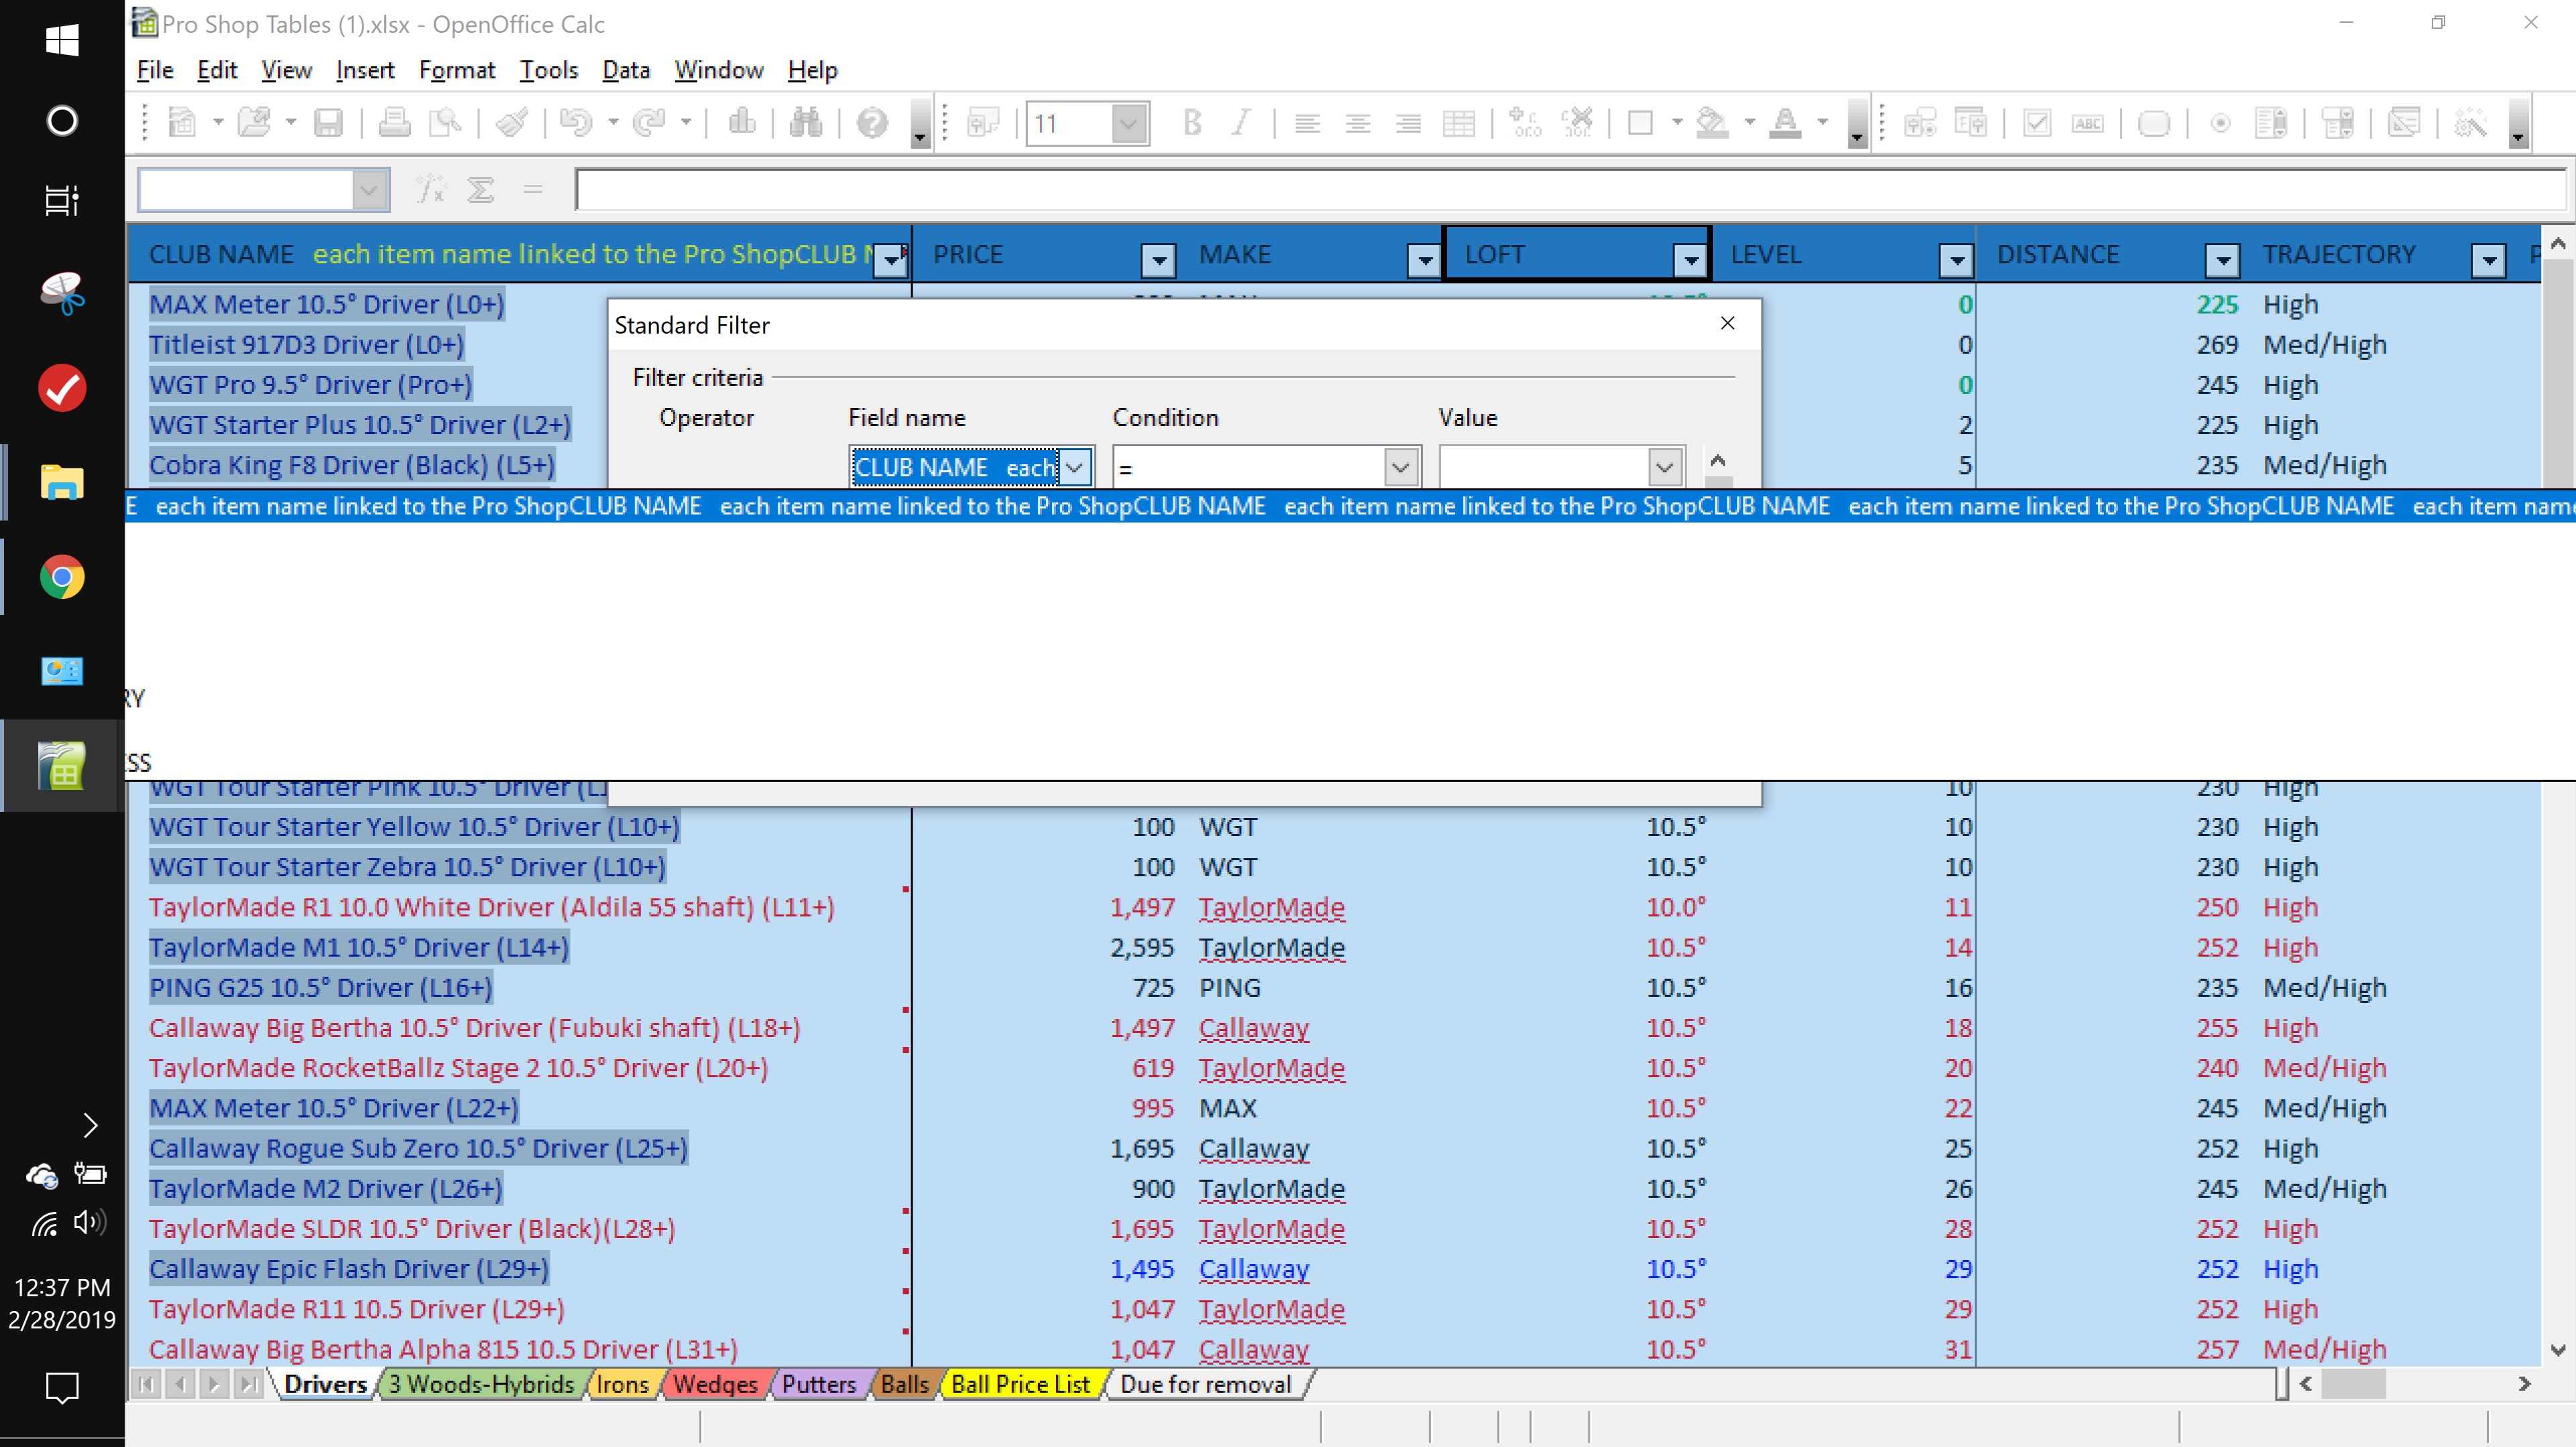Image resolution: width=2576 pixels, height=1447 pixels.
Task: Open LOFT column filter dropdown
Action: tap(1690, 261)
